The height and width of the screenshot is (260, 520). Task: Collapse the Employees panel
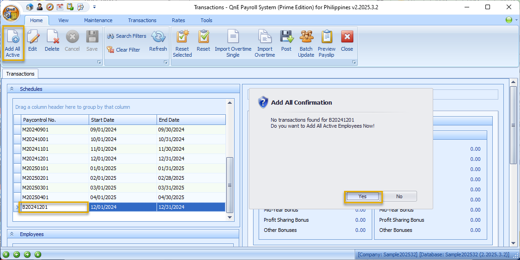pyautogui.click(x=12, y=234)
